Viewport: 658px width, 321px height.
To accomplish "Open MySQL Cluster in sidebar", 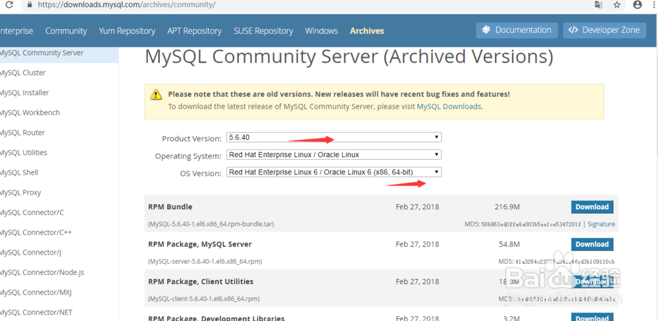I will click(22, 72).
